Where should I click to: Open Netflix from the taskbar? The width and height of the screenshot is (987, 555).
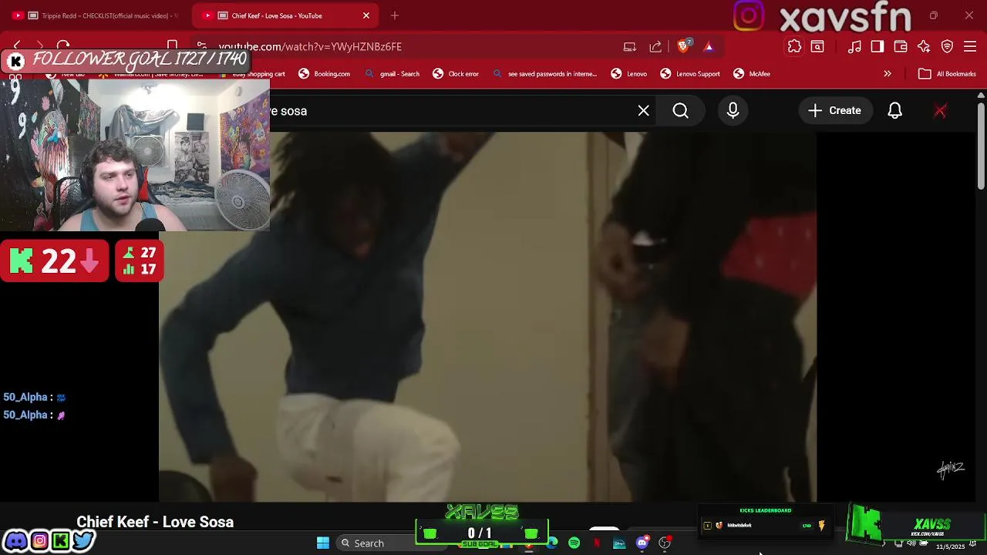[597, 543]
